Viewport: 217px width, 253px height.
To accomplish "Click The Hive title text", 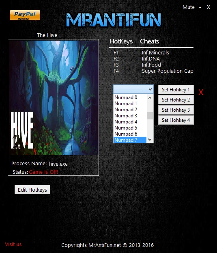I will coord(47,35).
